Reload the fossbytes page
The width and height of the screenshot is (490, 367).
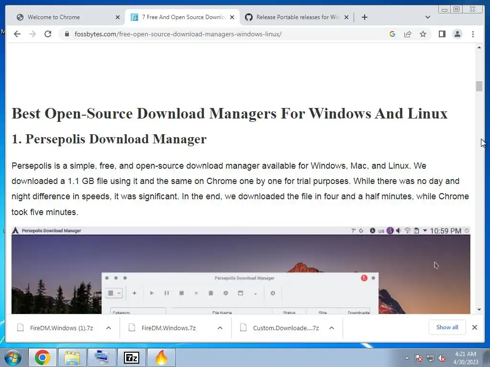click(48, 34)
